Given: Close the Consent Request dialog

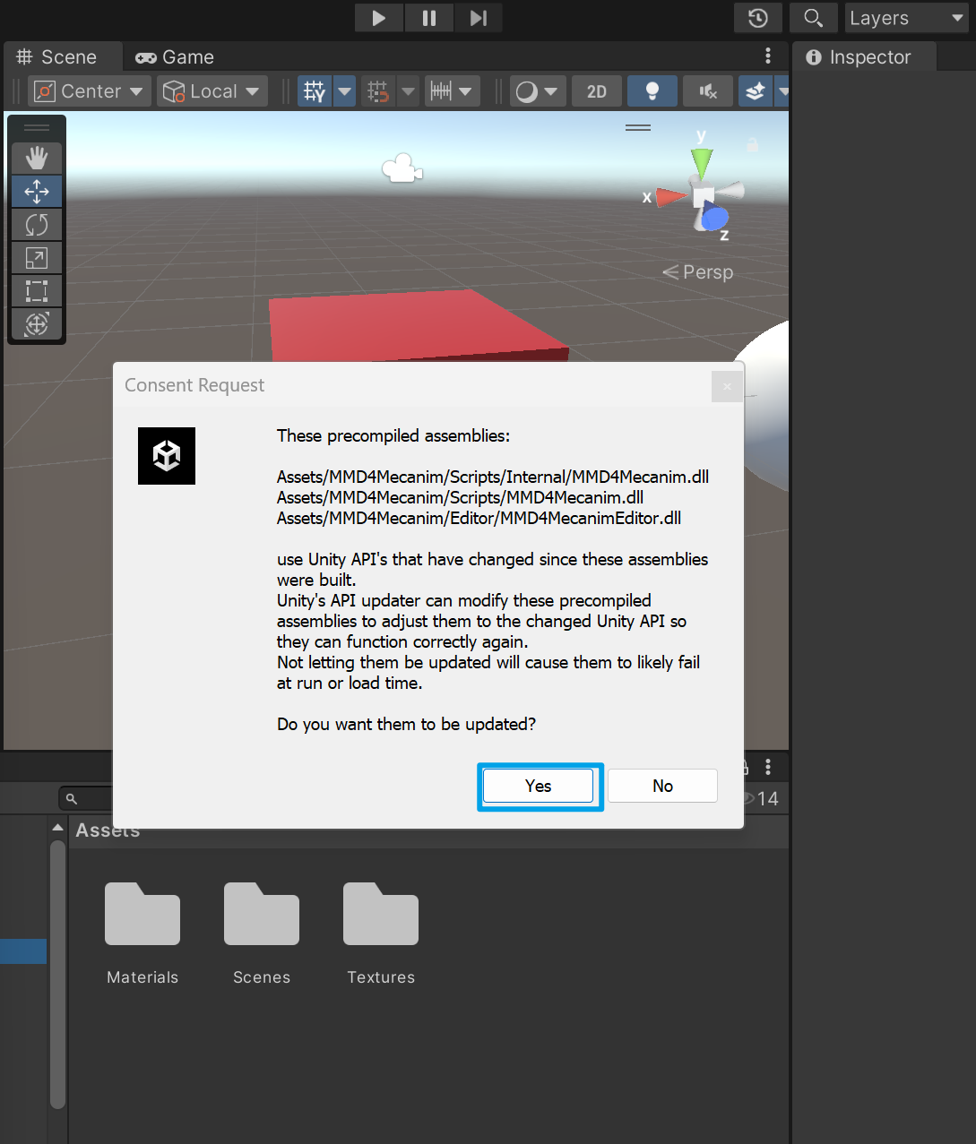Looking at the screenshot, I should (x=727, y=386).
